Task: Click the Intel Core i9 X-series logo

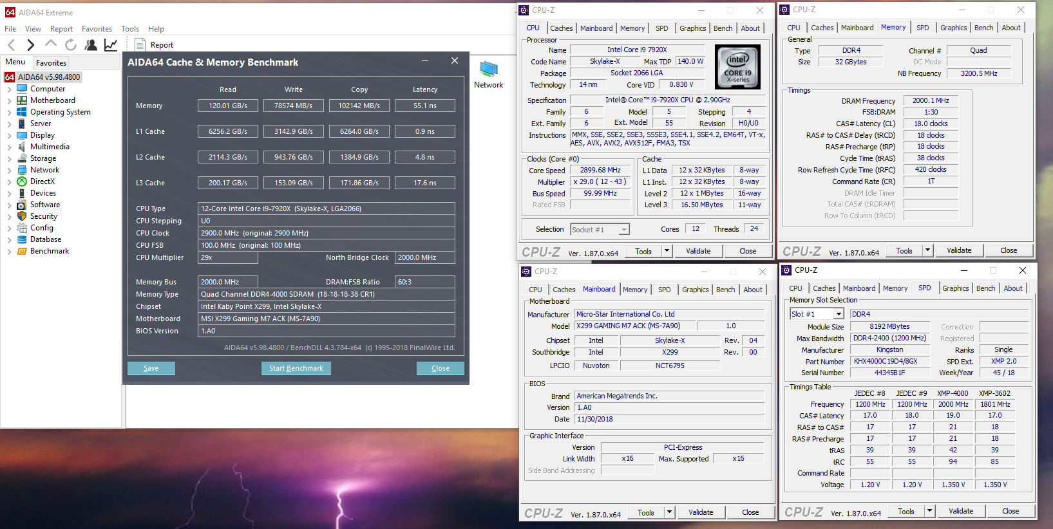Action: (738, 66)
